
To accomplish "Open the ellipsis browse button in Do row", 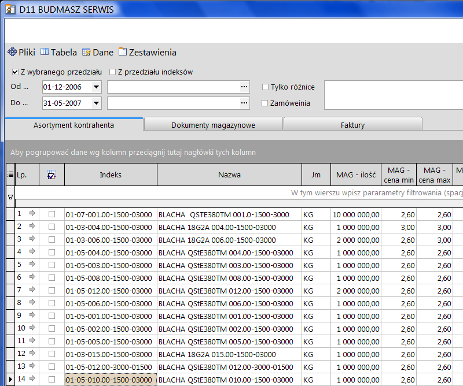I will [x=244, y=103].
